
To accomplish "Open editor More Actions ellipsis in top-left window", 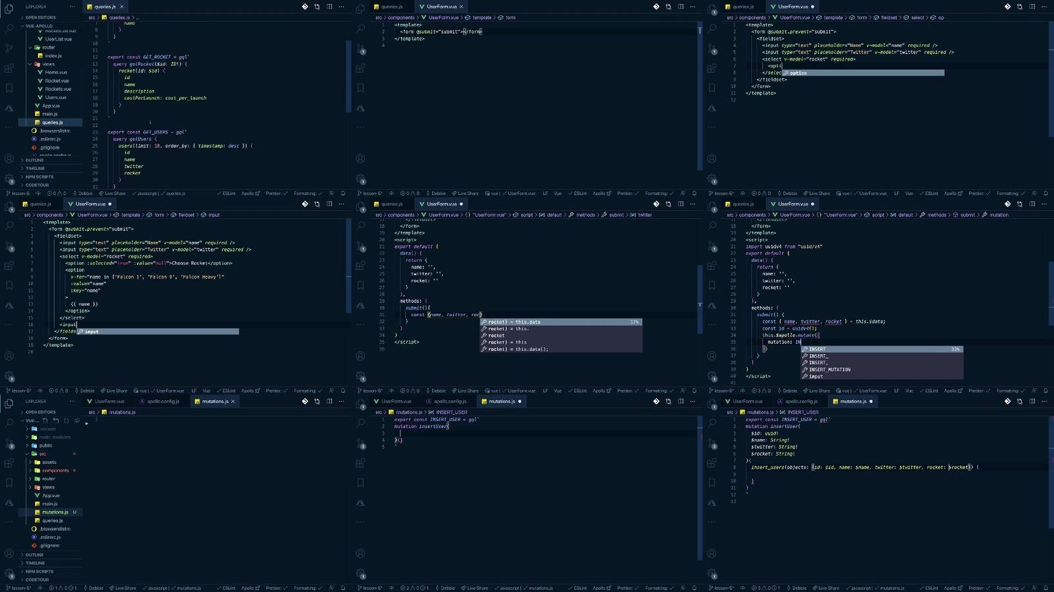I will 341,7.
